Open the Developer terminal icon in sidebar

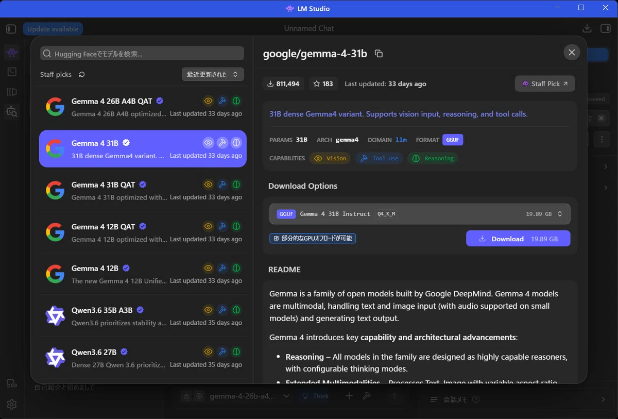tap(11, 72)
